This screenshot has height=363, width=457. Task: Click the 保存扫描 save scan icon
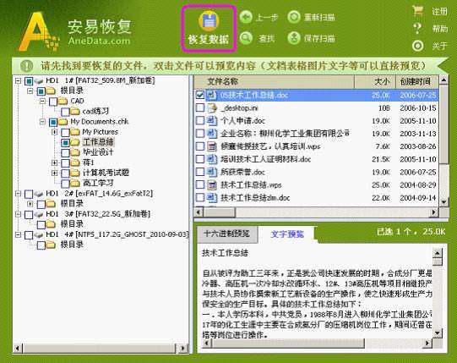point(293,38)
